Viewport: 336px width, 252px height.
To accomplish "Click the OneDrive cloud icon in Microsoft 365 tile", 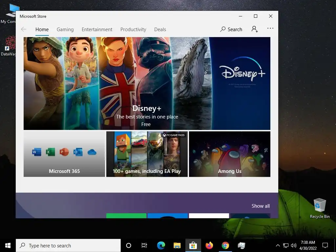I will (x=92, y=152).
